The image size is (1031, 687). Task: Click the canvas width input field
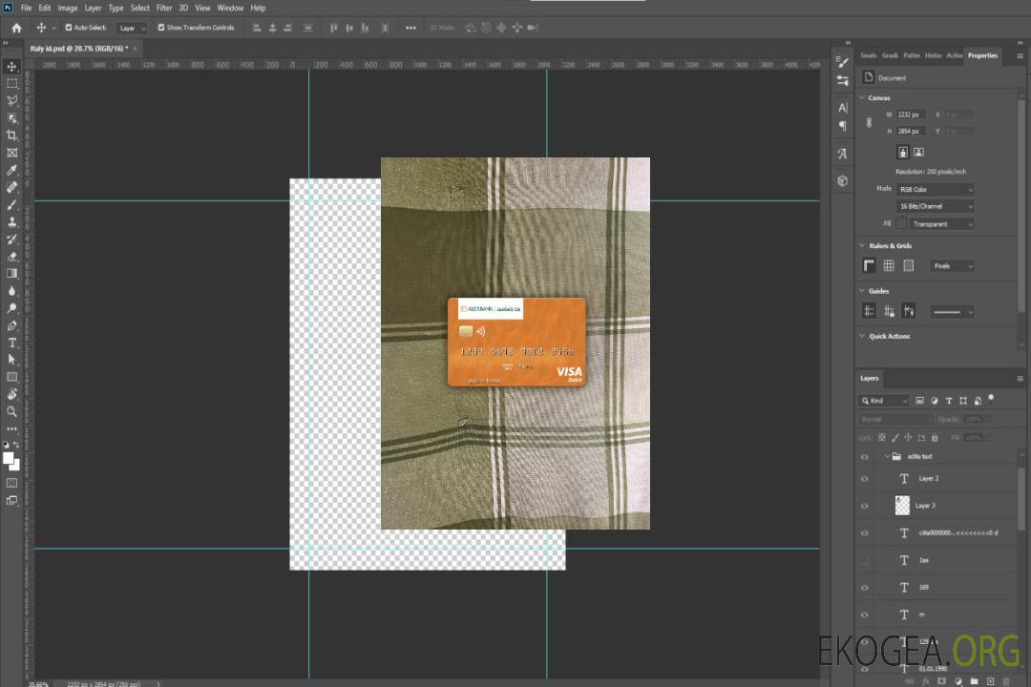911,114
